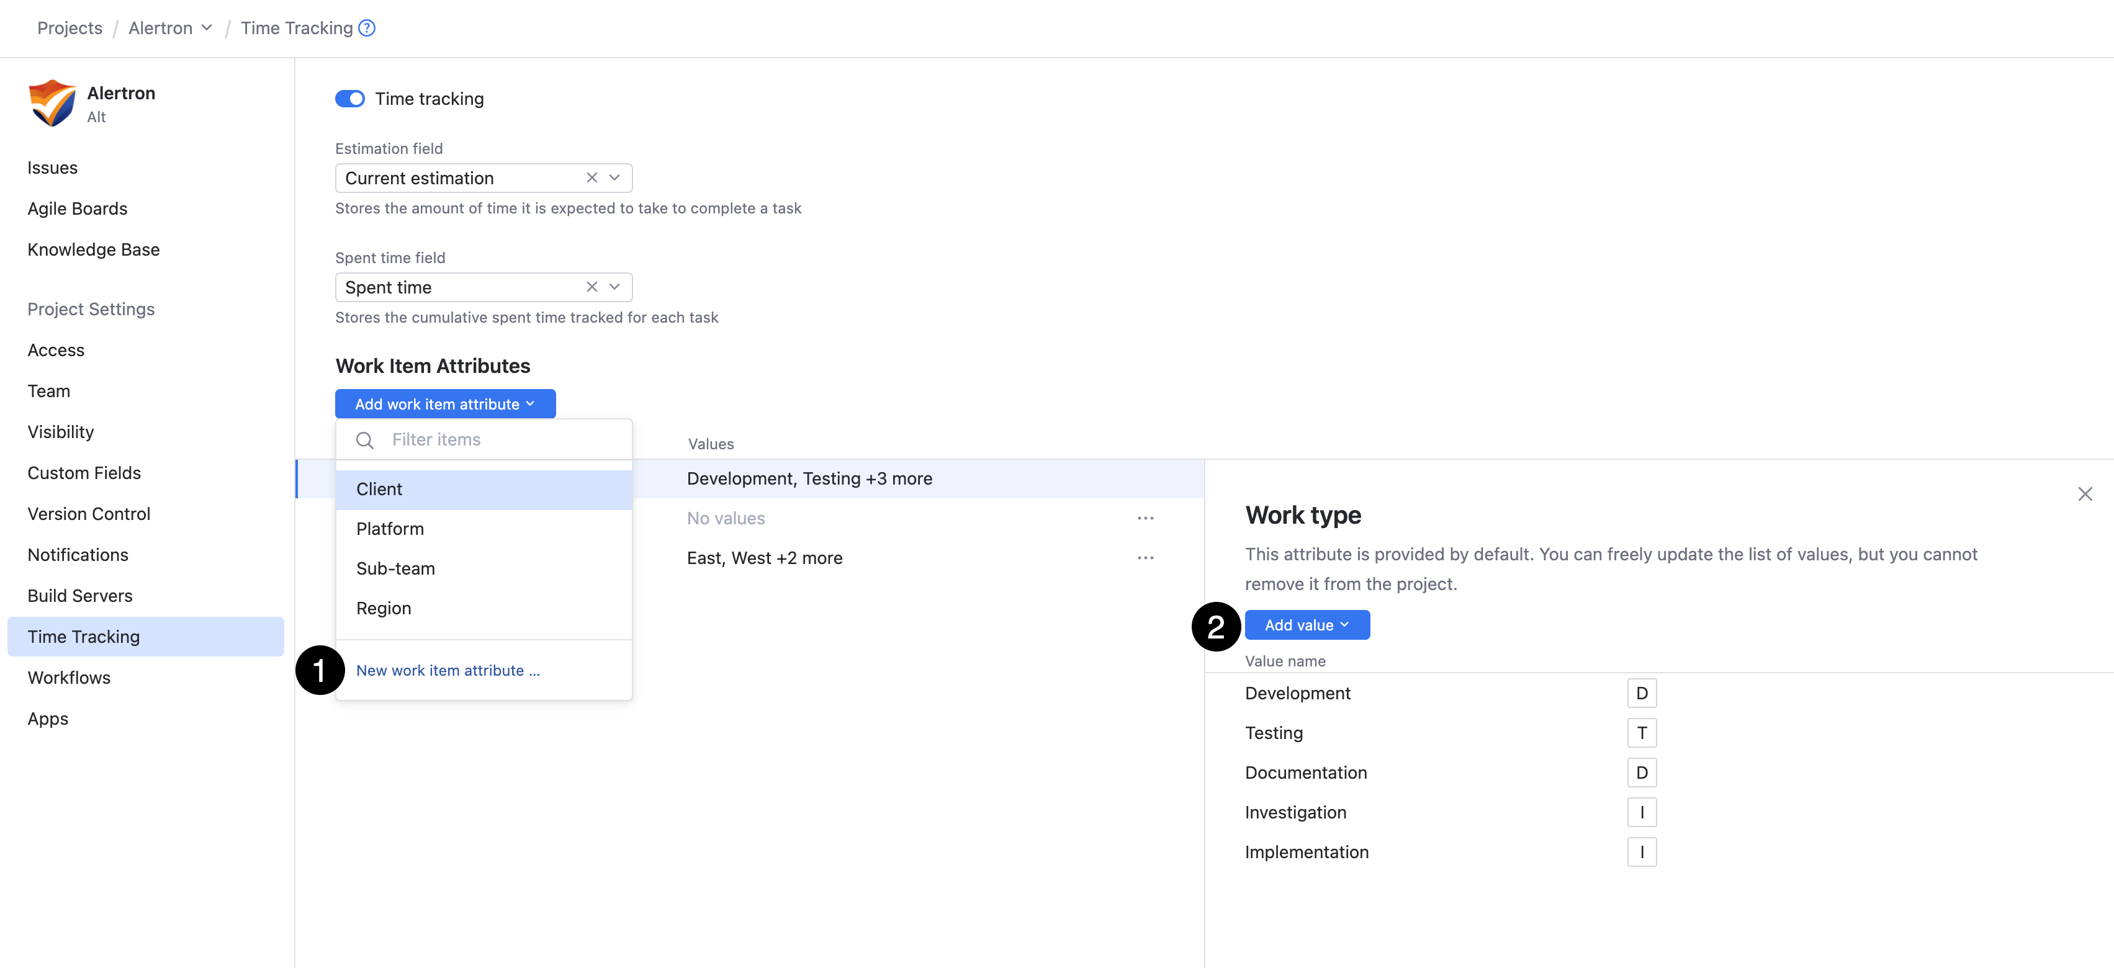The image size is (2114, 968).
Task: Expand the Estimation field dropdown
Action: click(614, 177)
